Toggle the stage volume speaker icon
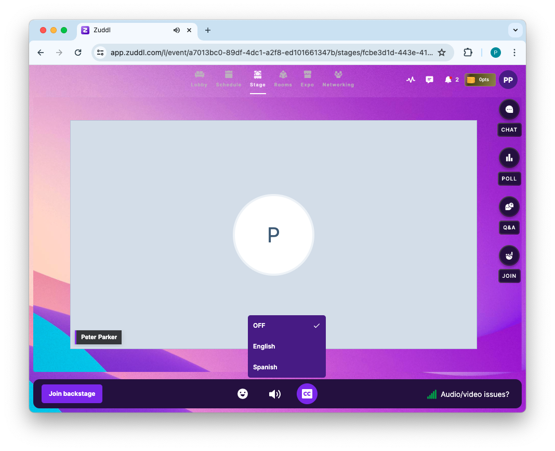This screenshot has width=555, height=451. click(275, 394)
